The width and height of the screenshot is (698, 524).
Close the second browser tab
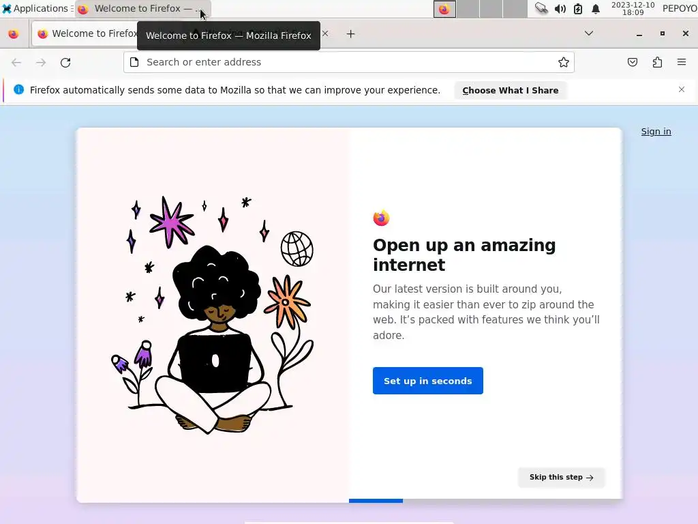click(325, 33)
